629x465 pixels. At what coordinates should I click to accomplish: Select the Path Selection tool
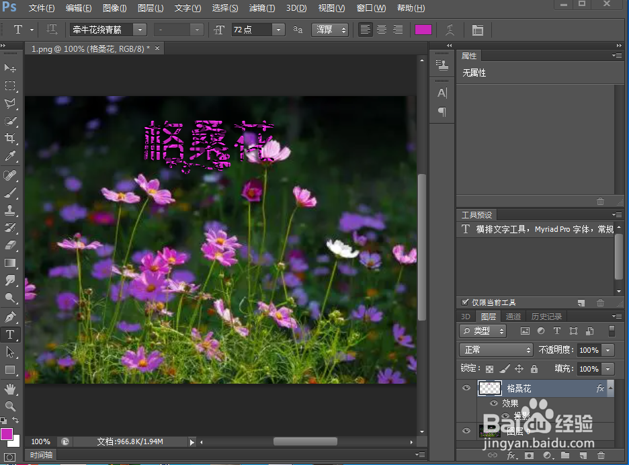click(x=10, y=352)
